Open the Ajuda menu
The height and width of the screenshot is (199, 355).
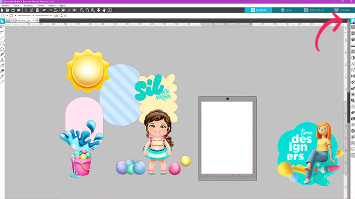pyautogui.click(x=62, y=5)
